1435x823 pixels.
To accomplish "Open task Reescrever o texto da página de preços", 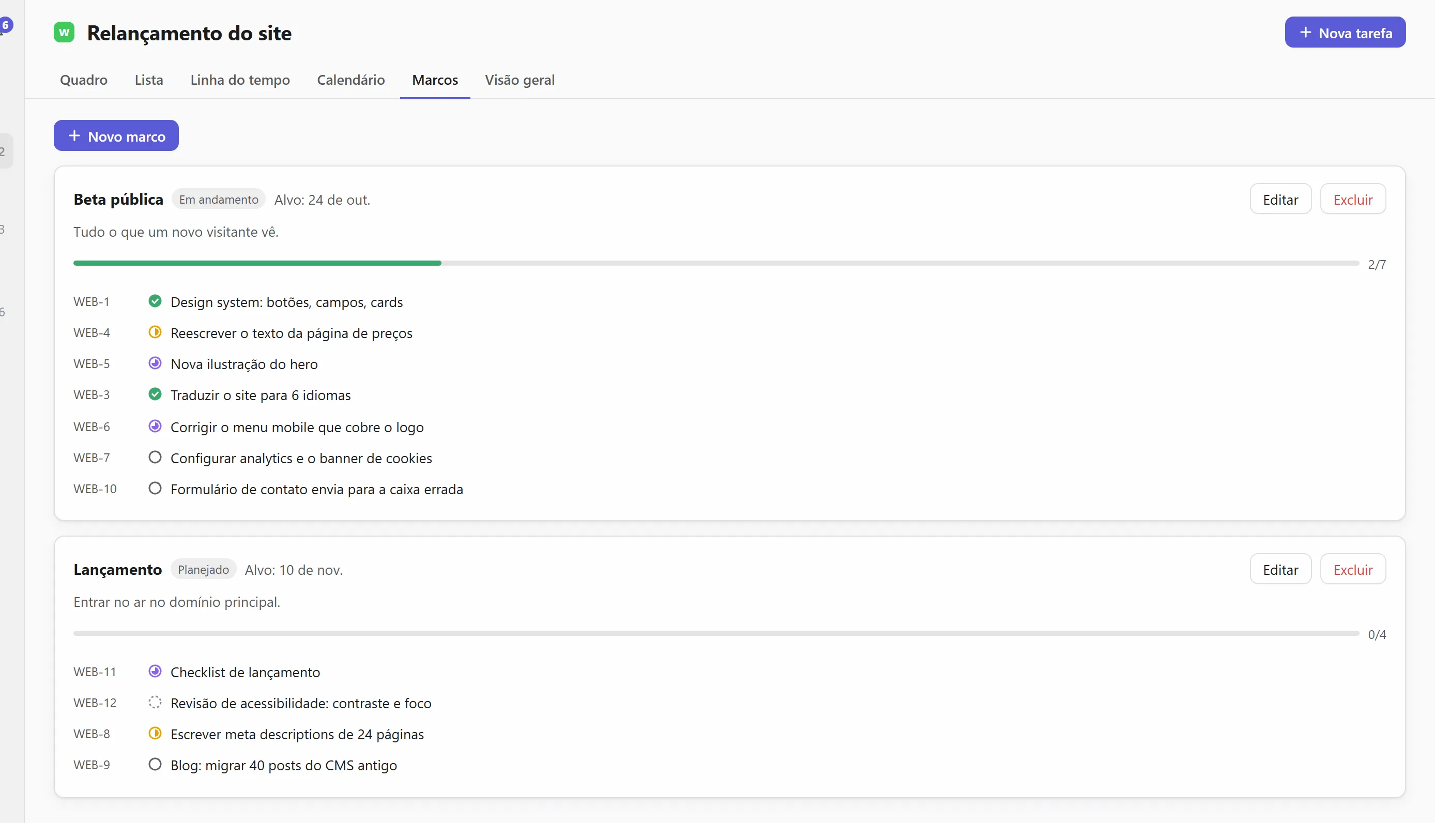I will point(292,333).
